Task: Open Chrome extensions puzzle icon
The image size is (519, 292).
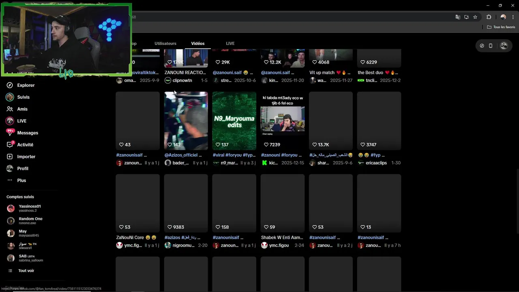Action: (489, 17)
